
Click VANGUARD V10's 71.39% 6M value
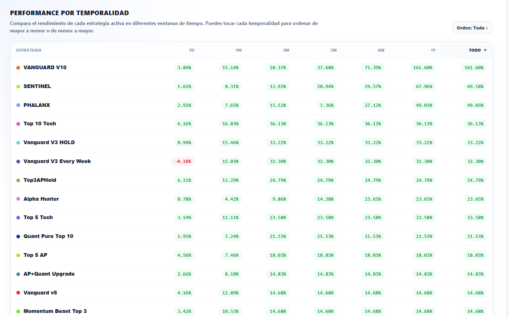click(373, 68)
